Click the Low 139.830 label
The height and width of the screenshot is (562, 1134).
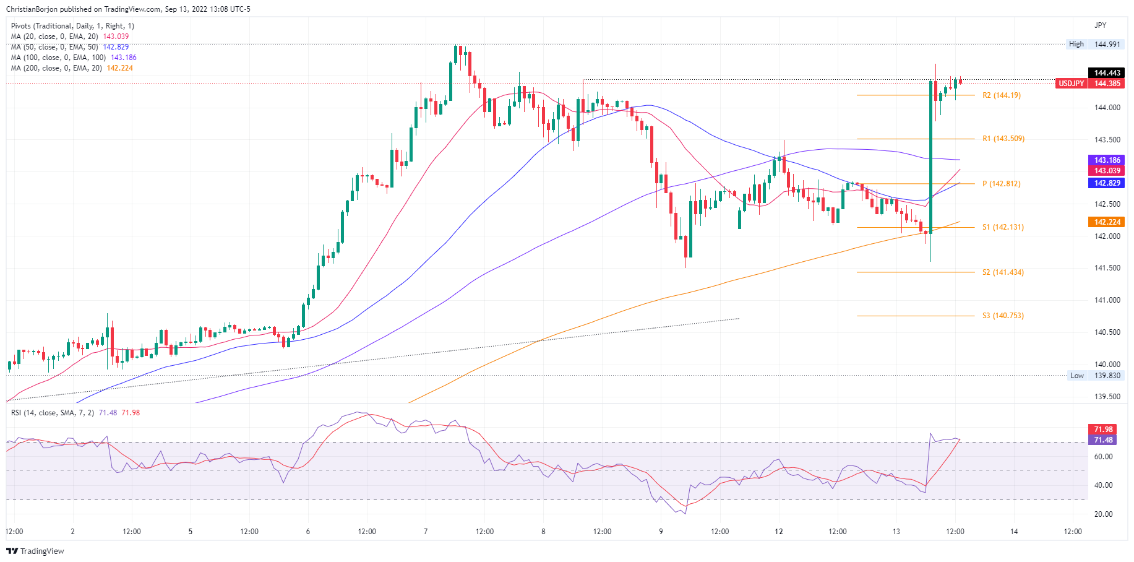pos(1095,376)
